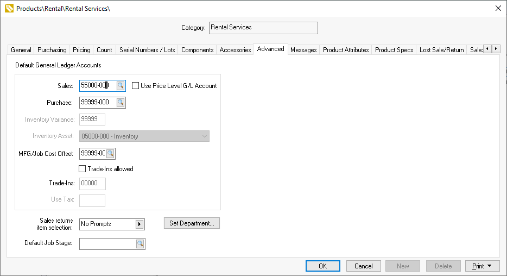The width and height of the screenshot is (507, 276).
Task: Expand Sales returns item selection arrow
Action: pyautogui.click(x=140, y=224)
